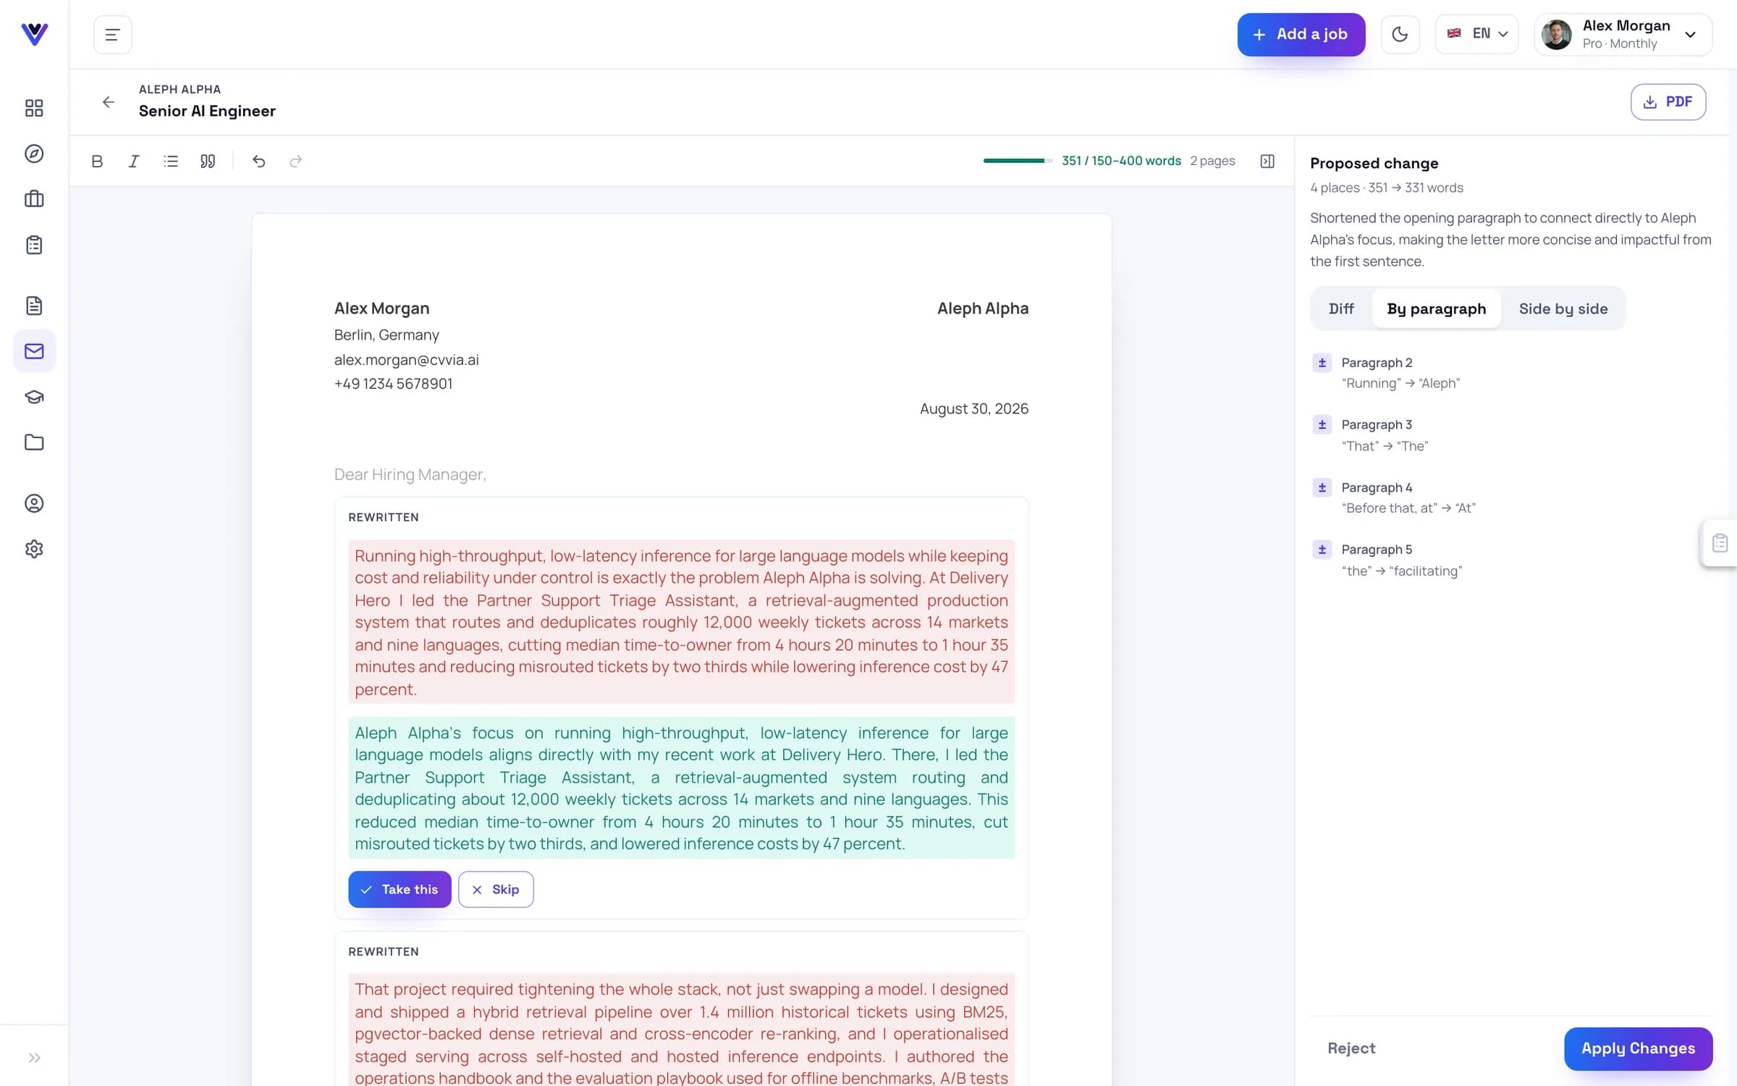1737x1086 pixels.
Task: Click the "351 / 150–400 words" counter
Action: pyautogui.click(x=1121, y=161)
